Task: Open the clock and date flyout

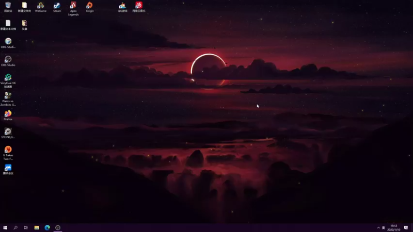Action: (393, 228)
